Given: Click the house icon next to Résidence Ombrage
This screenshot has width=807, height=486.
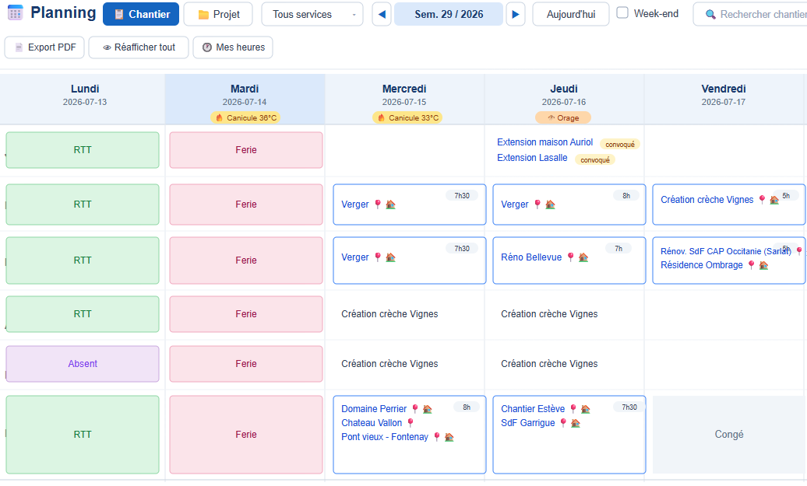Looking at the screenshot, I should (x=763, y=265).
